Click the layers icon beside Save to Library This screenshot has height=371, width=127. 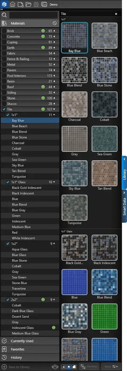pos(55,366)
